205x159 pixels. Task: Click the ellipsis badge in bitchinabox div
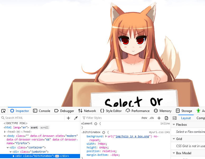(57, 156)
